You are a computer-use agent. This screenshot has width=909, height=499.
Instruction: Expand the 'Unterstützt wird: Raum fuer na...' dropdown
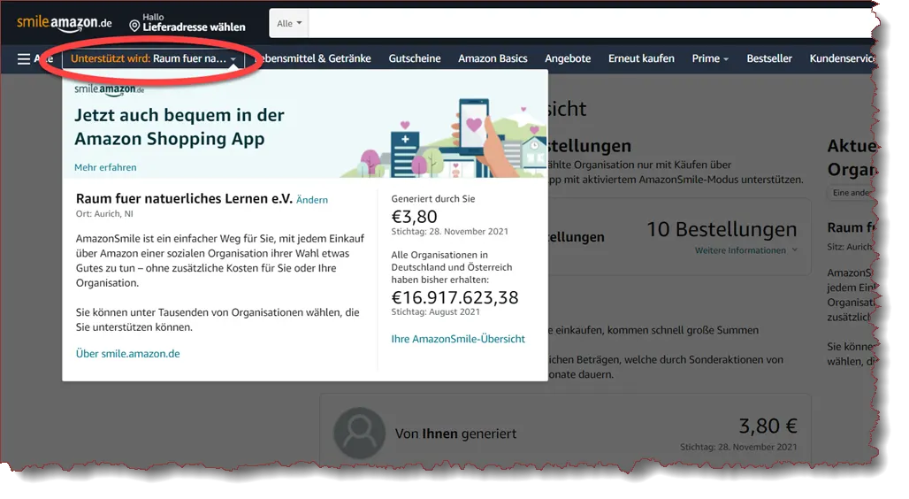click(x=153, y=58)
